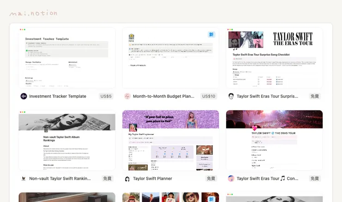Click the Taylor Swift Eras Tour Con... avatar
Viewport: 342px width, 202px height.
pyautogui.click(x=231, y=178)
